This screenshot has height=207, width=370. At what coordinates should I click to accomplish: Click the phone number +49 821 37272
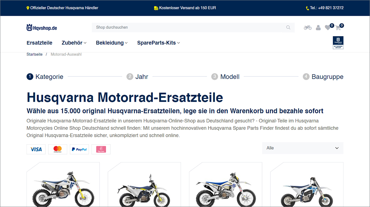tap(331, 8)
